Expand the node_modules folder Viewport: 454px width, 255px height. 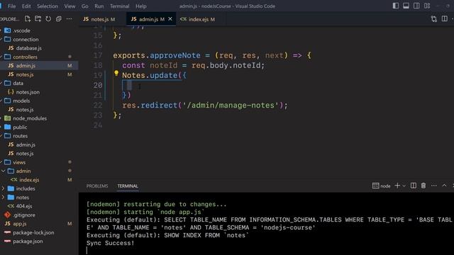(x=30, y=118)
